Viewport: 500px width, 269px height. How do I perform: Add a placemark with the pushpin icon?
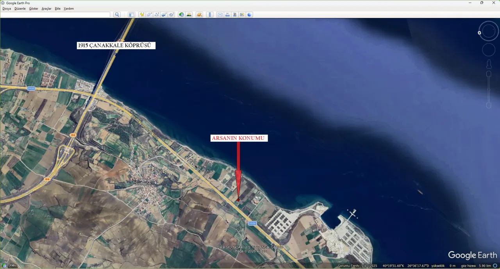pos(142,15)
